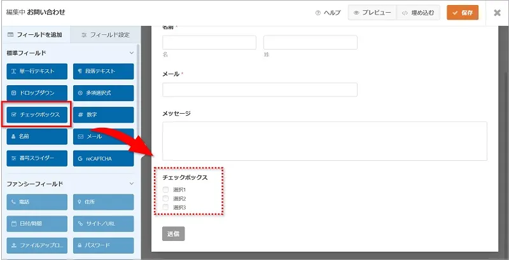Collapse the 標準フィールド section
509x260 pixels.
click(x=131, y=53)
